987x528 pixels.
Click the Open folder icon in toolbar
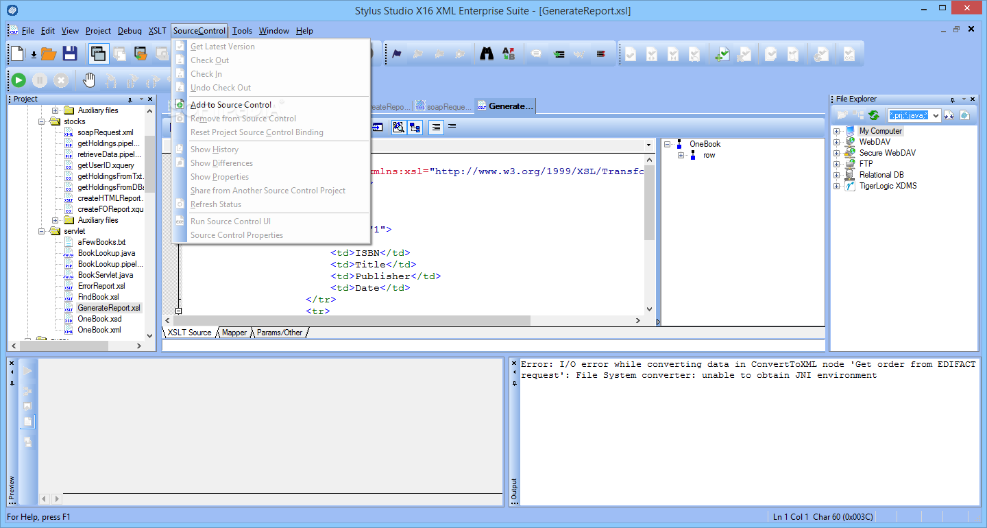[x=48, y=53]
